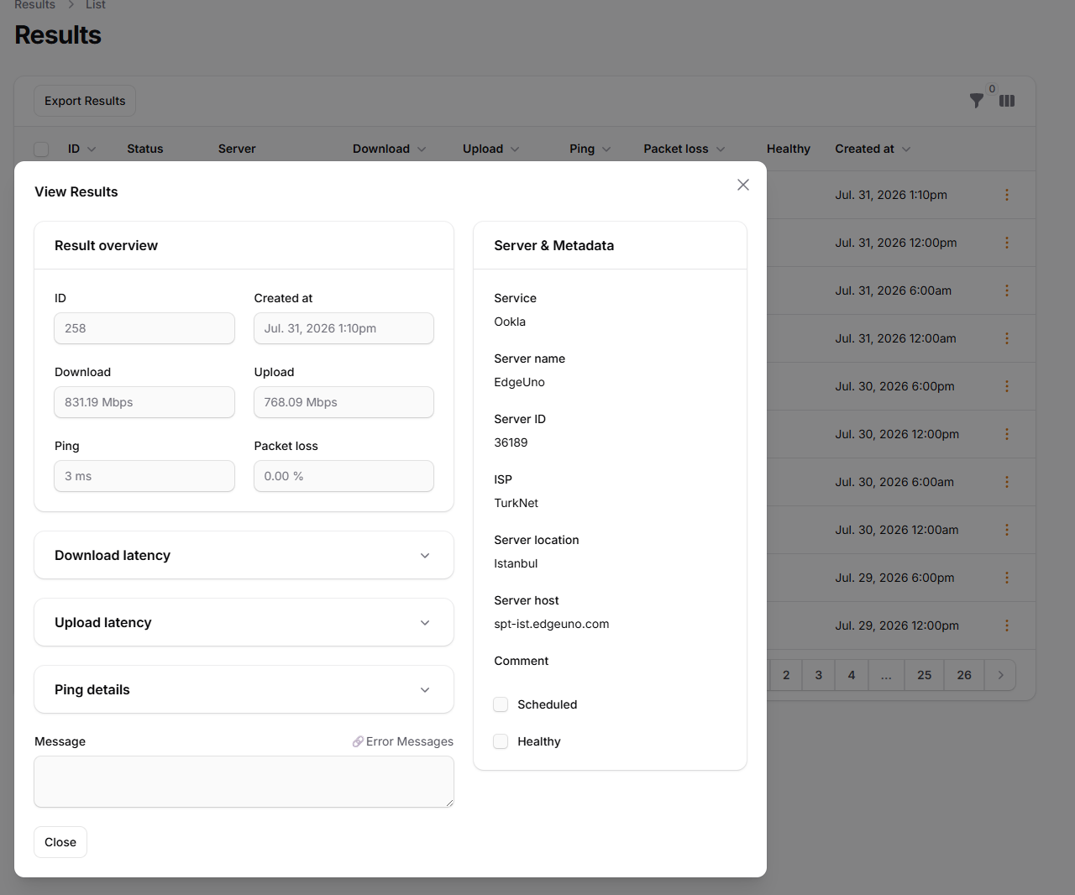Expand the Ping details section
Image resolution: width=1075 pixels, height=895 pixels.
244,689
